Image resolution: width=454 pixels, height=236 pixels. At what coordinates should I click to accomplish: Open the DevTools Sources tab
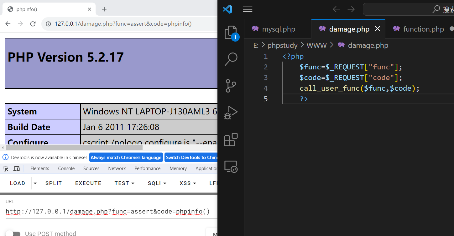[91, 168]
